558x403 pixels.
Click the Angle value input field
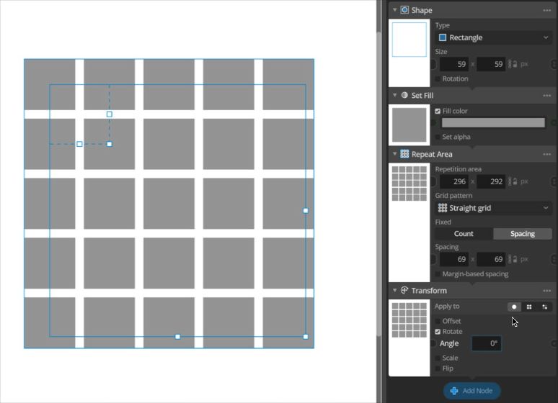487,343
